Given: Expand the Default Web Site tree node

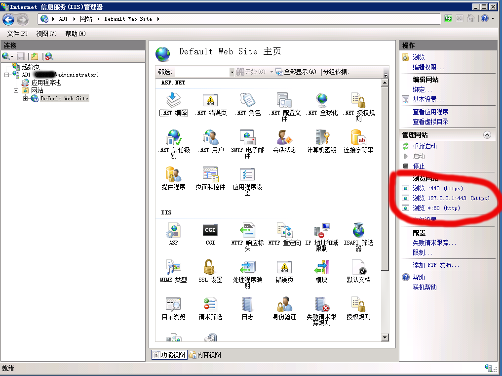Looking at the screenshot, I should coord(26,99).
